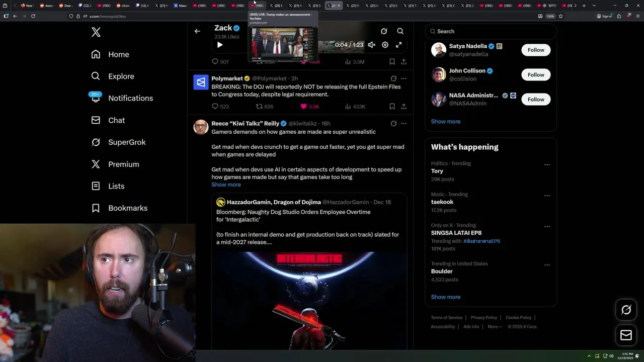The image size is (644, 362).
Task: Click Grok icon in Zack's profile header
Action: (x=384, y=31)
